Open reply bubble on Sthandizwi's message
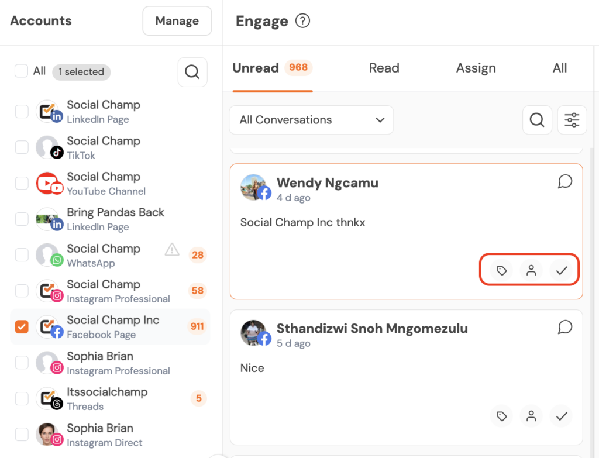Screen dimensions: 599x458 (564, 327)
